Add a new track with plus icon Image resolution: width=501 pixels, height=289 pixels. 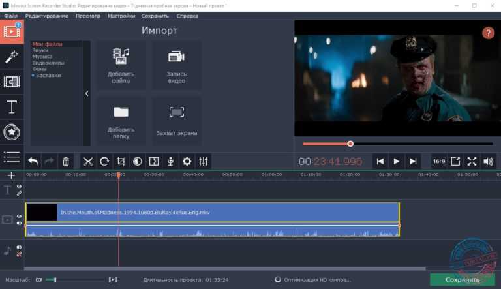pos(11,175)
